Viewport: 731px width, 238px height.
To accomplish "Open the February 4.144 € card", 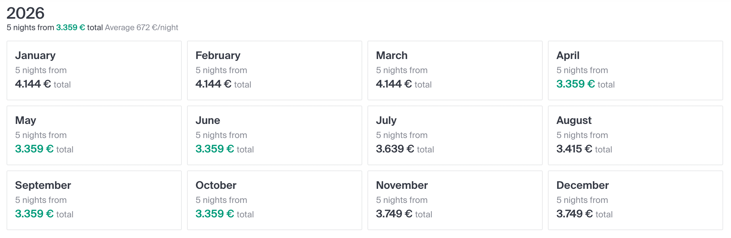I will (x=274, y=70).
